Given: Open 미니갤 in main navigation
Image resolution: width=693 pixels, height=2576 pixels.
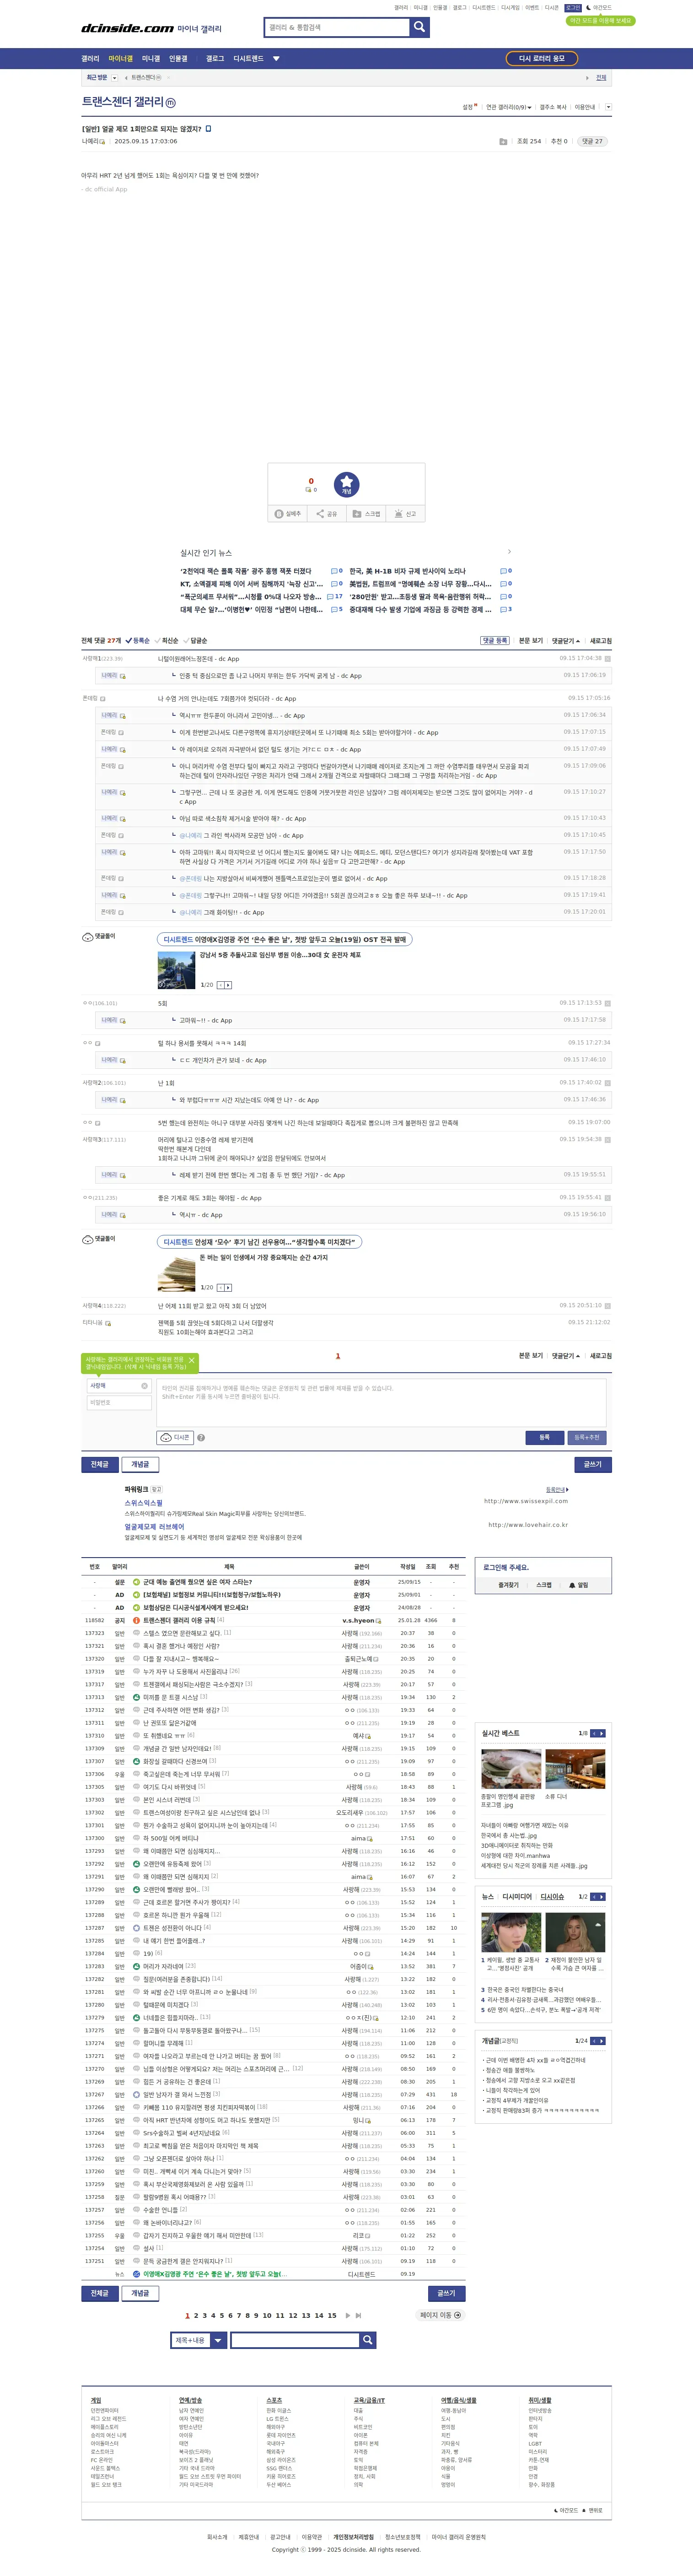Looking at the screenshot, I should point(150,59).
